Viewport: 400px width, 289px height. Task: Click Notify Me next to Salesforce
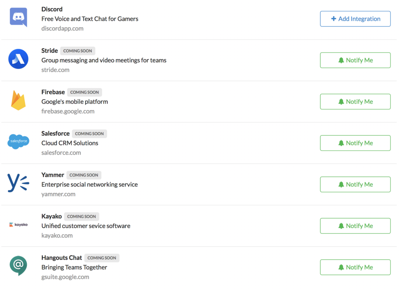coord(355,143)
